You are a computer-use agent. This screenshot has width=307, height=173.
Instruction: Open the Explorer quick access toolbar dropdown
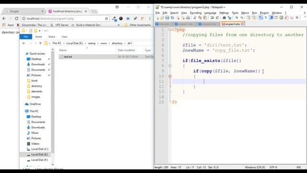(39, 31)
